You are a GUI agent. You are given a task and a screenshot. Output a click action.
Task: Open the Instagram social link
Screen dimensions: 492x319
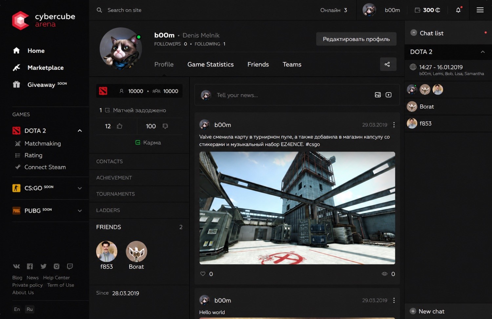click(57, 266)
